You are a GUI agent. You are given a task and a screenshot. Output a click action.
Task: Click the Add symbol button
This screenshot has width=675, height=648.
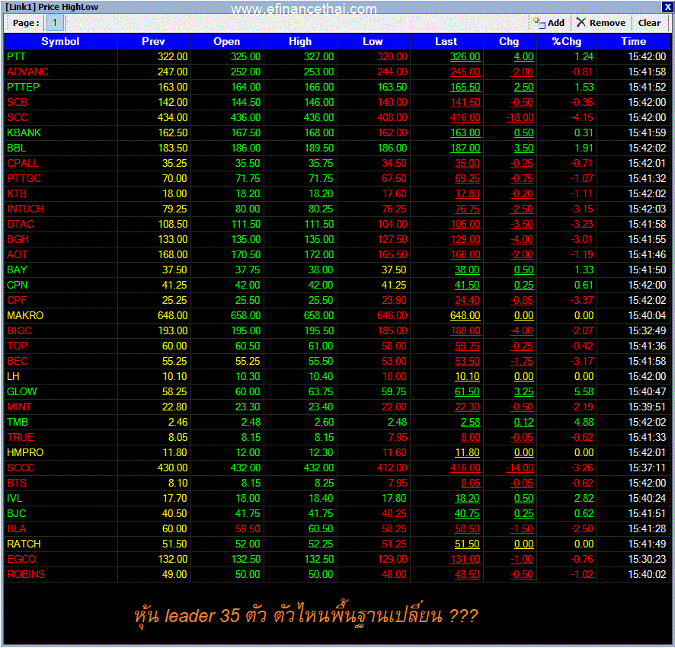click(x=549, y=23)
